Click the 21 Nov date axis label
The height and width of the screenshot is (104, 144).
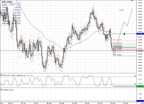[x=113, y=103]
